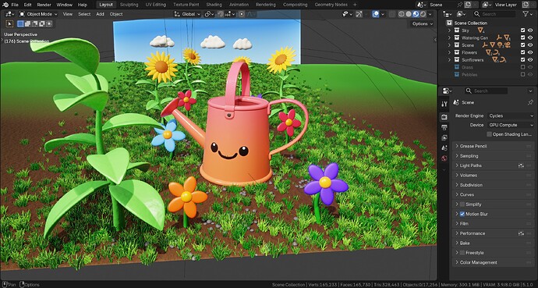The height and width of the screenshot is (288, 538).
Task: Enable the Simplify checkbox
Action: click(x=462, y=204)
